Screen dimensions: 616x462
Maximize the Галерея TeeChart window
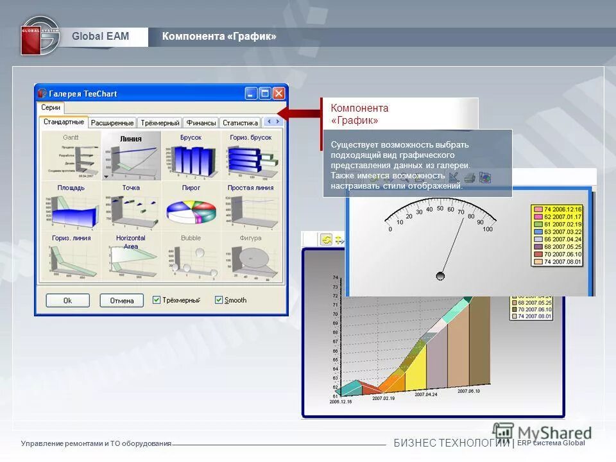265,93
